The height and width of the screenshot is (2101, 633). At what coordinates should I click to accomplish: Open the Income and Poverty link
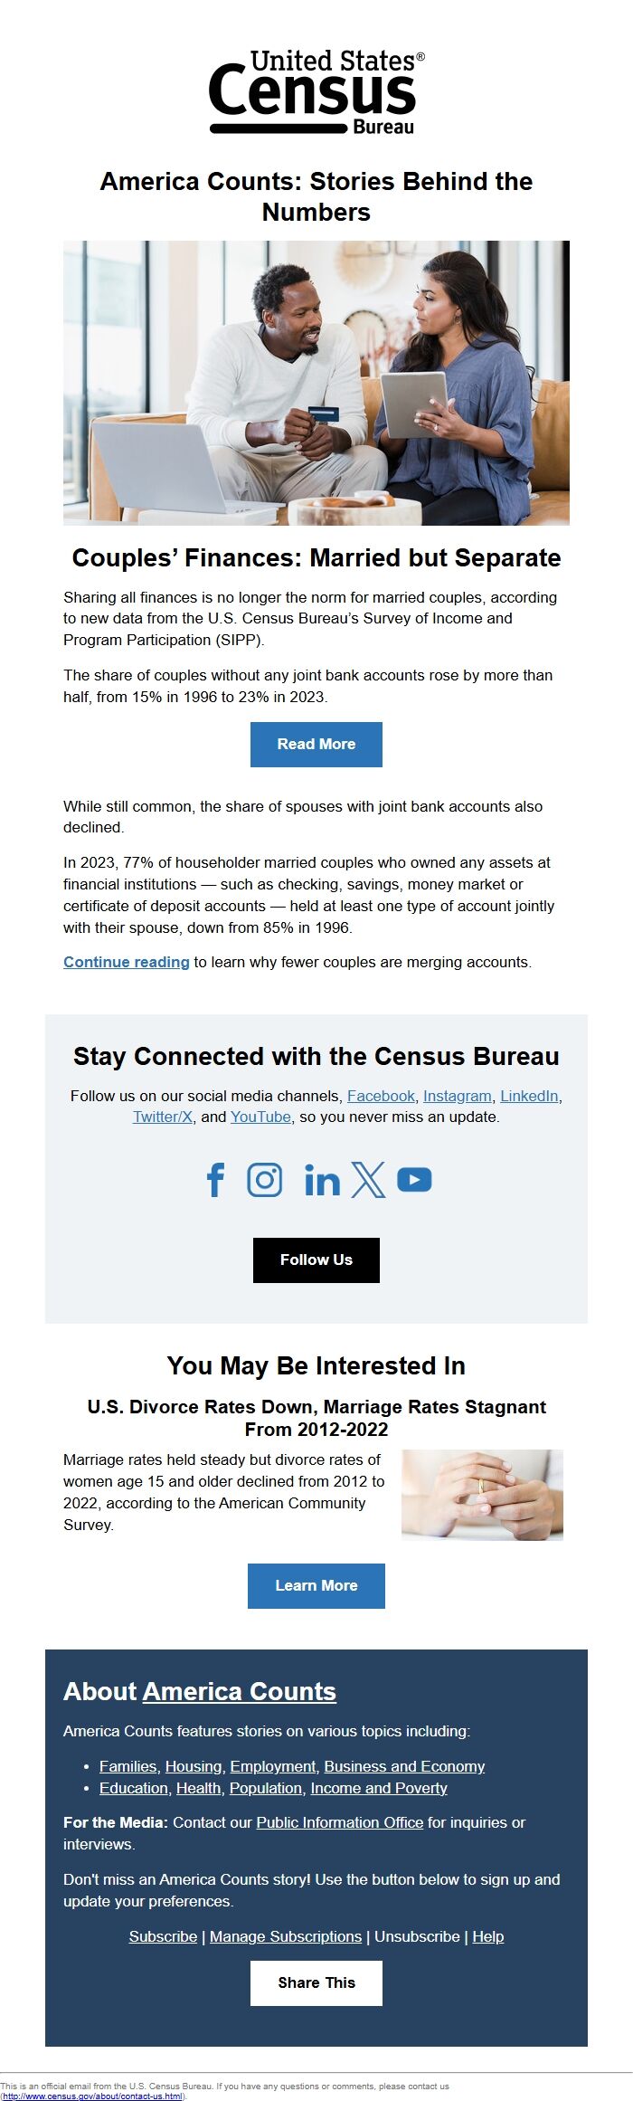(379, 1787)
